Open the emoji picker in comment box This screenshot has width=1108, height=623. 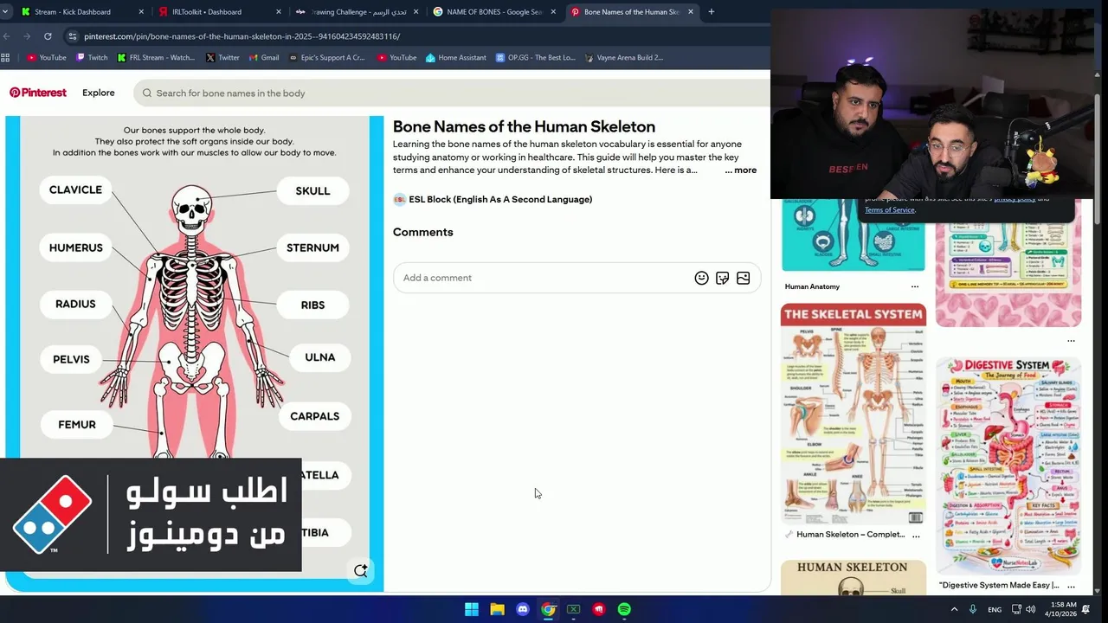[702, 278]
